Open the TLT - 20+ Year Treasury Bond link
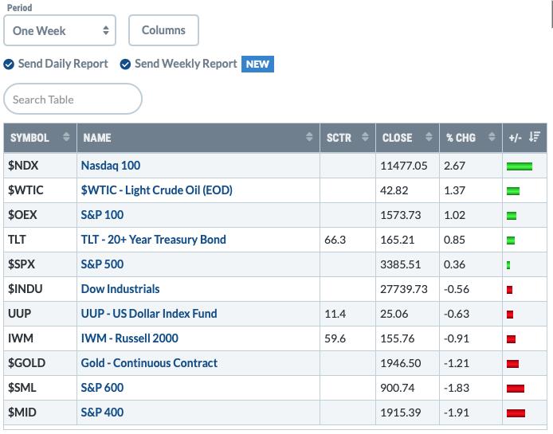This screenshot has width=553, height=434. (x=154, y=240)
